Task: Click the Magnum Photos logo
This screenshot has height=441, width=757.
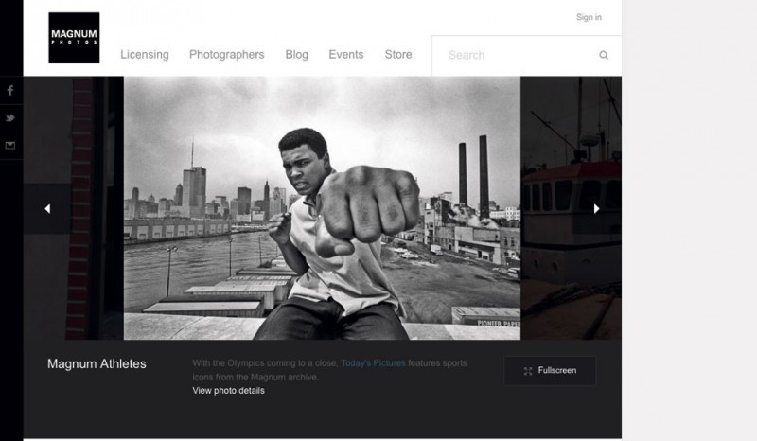Action: click(x=74, y=38)
